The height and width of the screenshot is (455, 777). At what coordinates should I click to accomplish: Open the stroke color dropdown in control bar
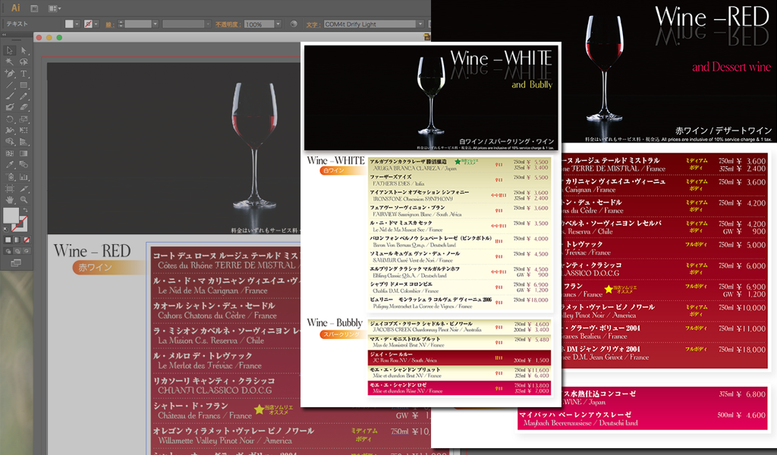pos(96,24)
